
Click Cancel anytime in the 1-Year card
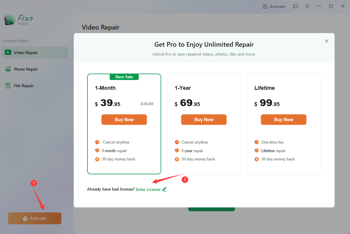click(x=195, y=142)
